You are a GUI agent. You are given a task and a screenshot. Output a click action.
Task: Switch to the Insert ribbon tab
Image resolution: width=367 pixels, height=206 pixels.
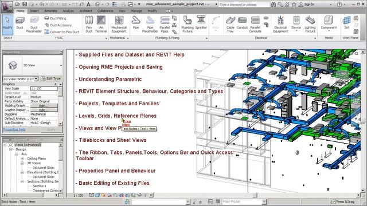pyautogui.click(x=34, y=11)
